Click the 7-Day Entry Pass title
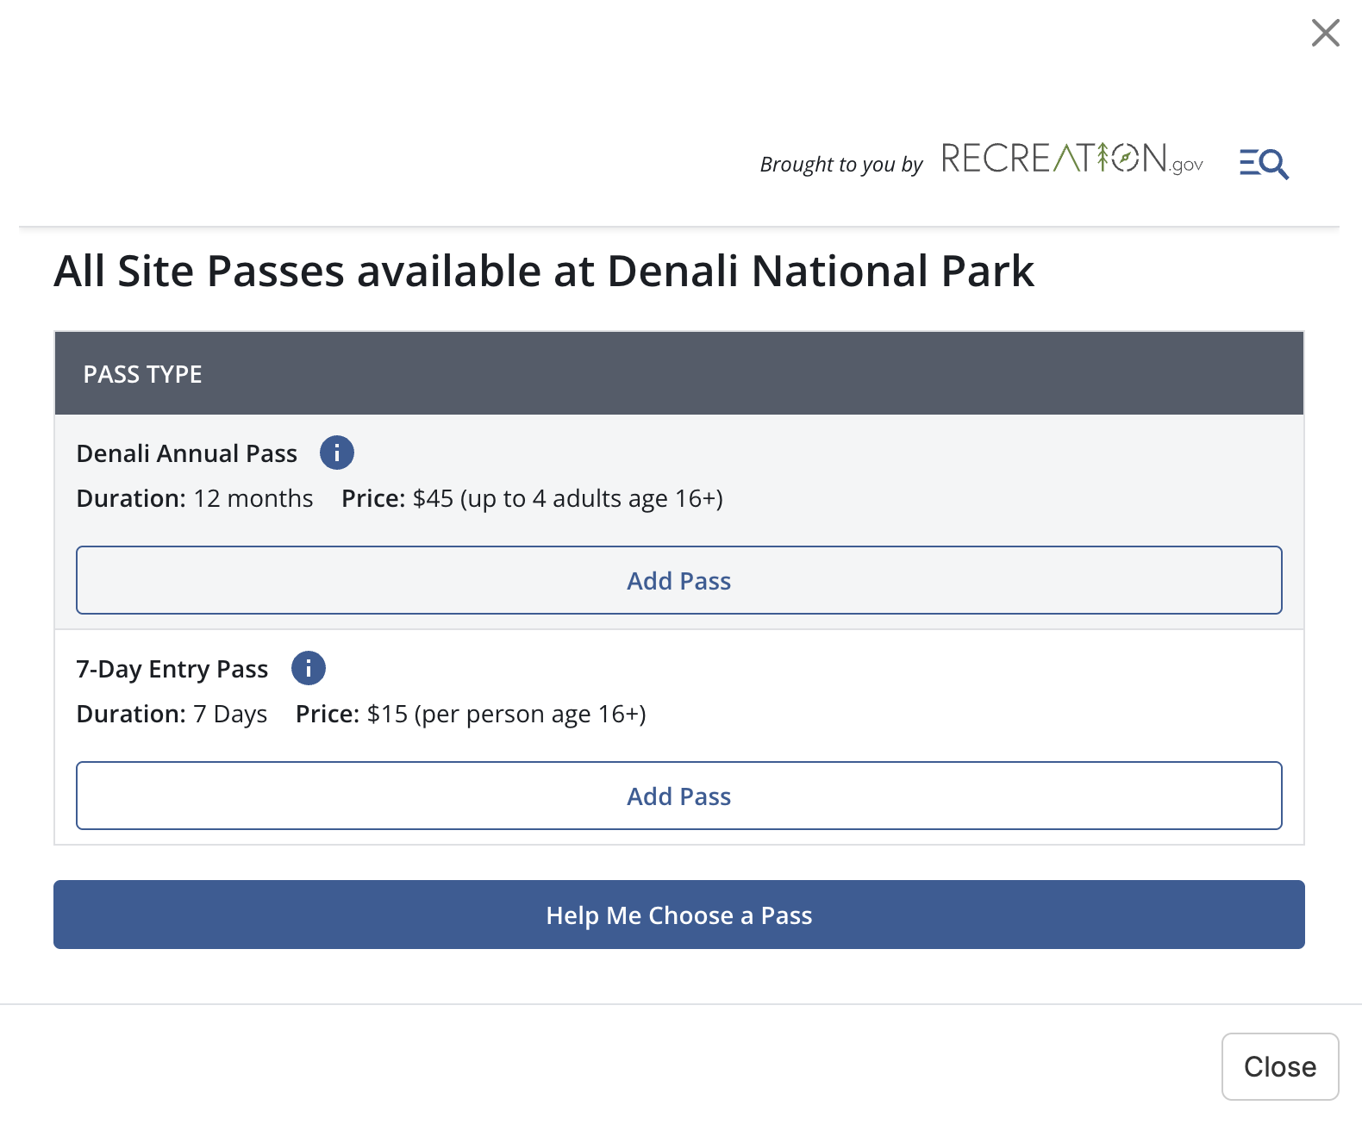This screenshot has width=1362, height=1124. 172,669
